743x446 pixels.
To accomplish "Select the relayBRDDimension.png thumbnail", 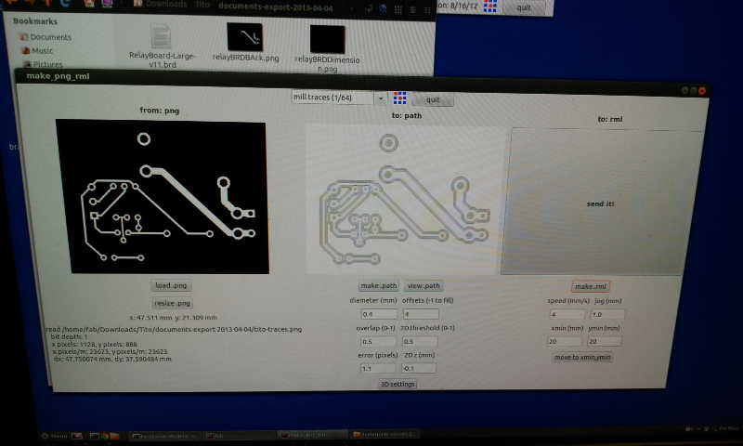I will point(327,39).
